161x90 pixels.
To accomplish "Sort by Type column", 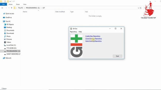I will pyautogui.click(x=72, y=12).
